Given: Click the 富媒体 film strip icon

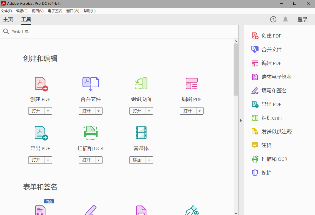Looking at the screenshot, I should (x=141, y=133).
